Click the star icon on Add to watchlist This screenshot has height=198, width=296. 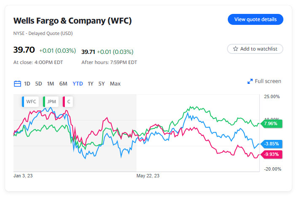click(235, 49)
